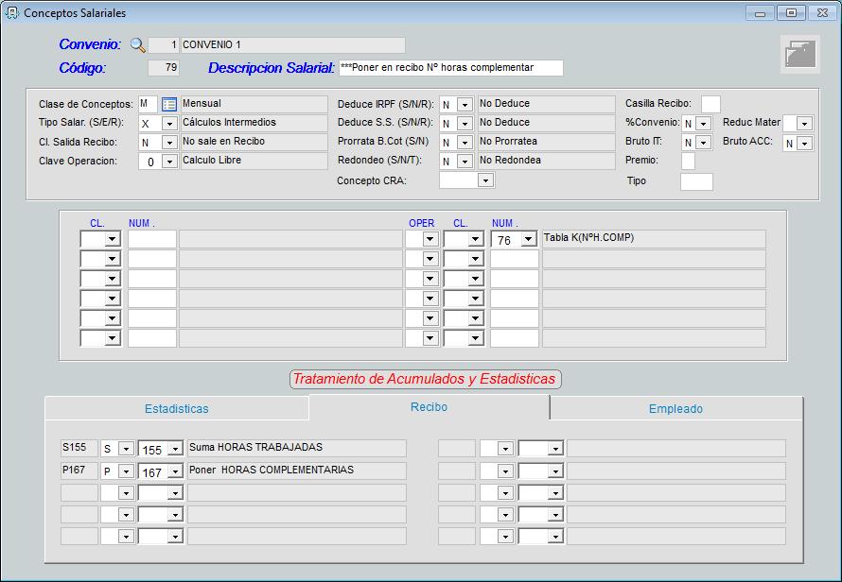Expand the Redondeo dropdown
This screenshot has width=842, height=582.
[465, 161]
